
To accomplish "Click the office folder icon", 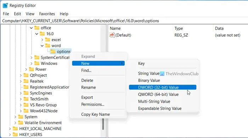I will click(x=37, y=28).
